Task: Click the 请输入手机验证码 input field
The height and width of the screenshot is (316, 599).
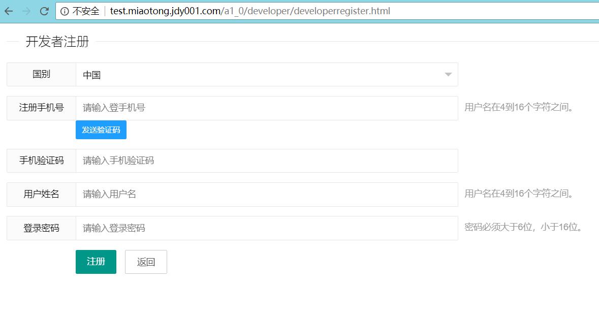Action: (x=266, y=161)
